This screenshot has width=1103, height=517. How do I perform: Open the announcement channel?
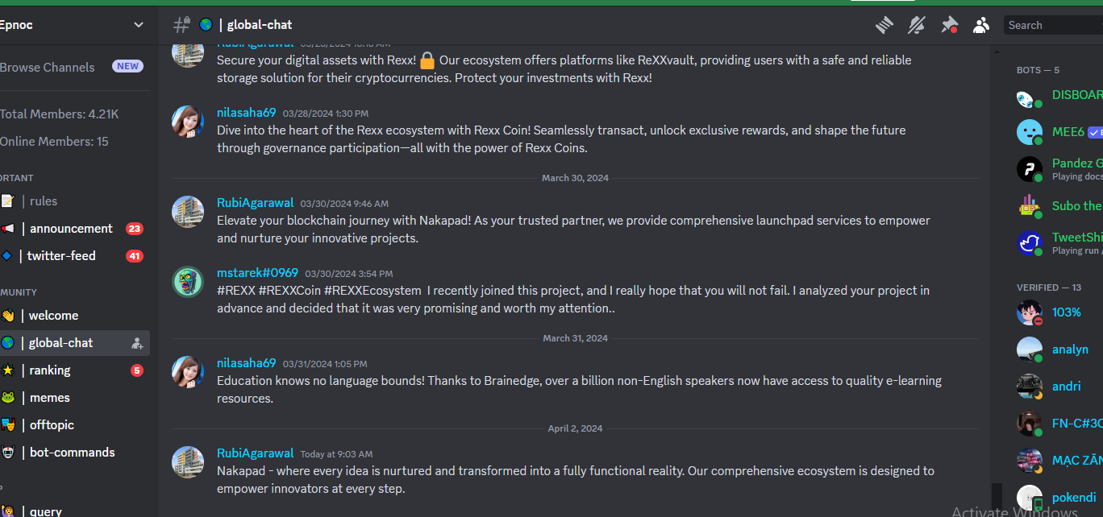click(73, 229)
